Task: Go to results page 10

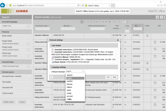Action: 110,22
